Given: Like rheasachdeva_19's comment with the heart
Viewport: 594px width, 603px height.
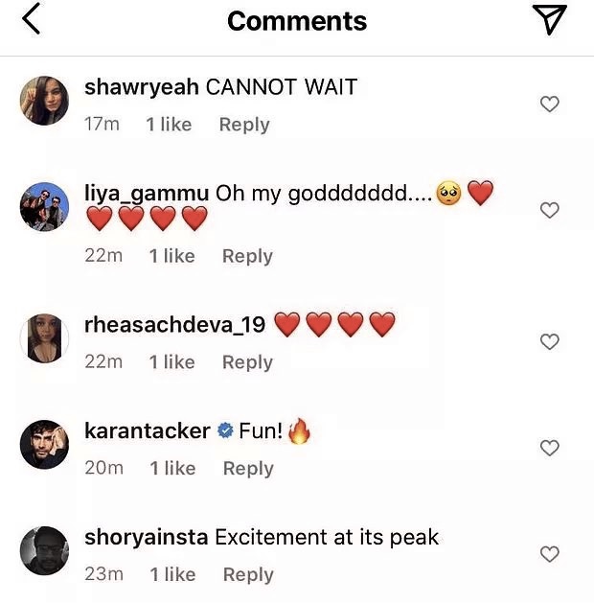Looking at the screenshot, I should tap(550, 341).
